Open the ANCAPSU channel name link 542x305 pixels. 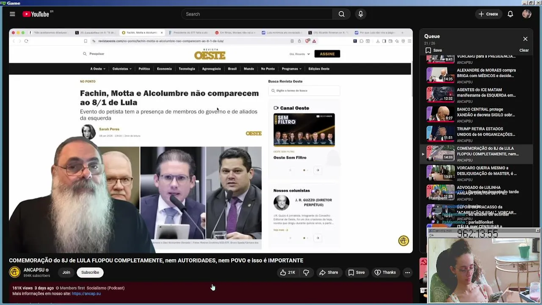(x=34, y=270)
